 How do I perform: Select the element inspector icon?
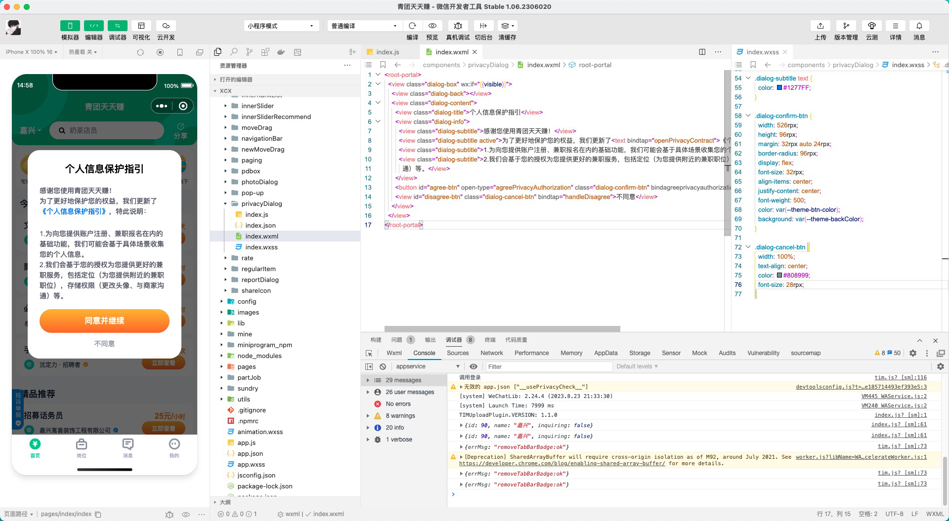pyautogui.click(x=369, y=353)
